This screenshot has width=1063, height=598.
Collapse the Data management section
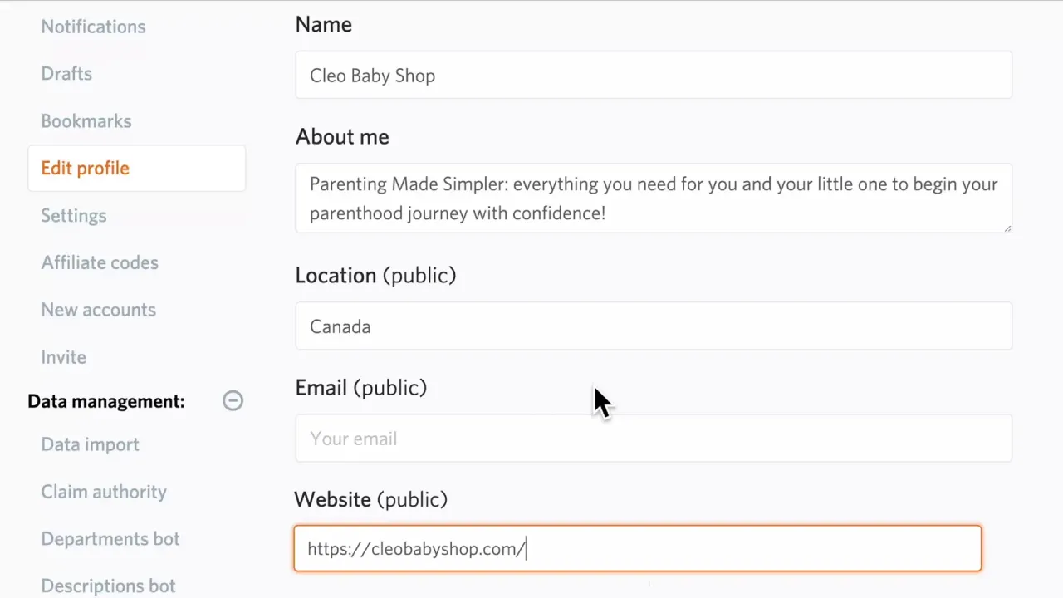[233, 401]
